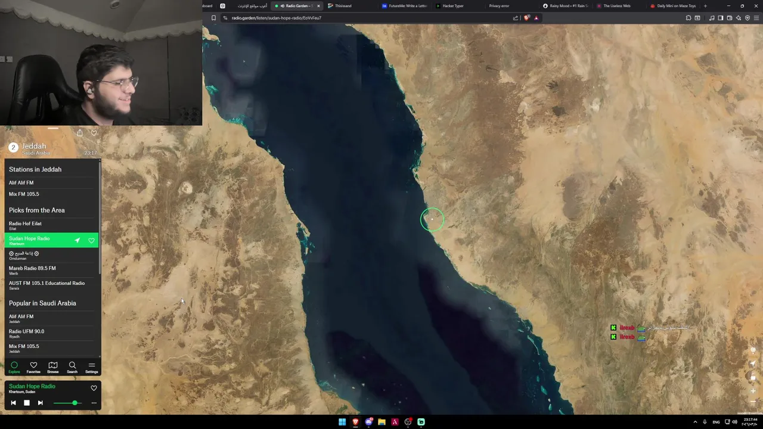Screen dimensions: 763x429
Task: Switch to the Rainy Mood tab
Action: pos(566,6)
